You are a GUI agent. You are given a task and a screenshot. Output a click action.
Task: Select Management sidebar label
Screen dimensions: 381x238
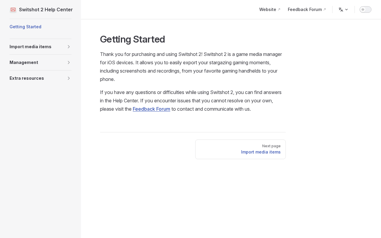click(24, 62)
